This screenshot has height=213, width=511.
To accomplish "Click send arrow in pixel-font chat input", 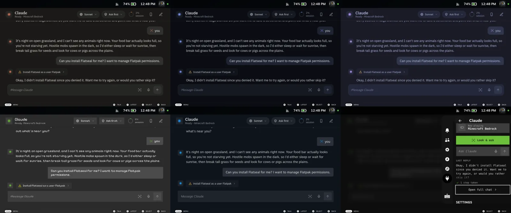I will coord(157,196).
